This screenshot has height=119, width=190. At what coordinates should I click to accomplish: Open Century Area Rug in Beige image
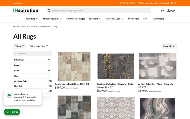(74, 66)
